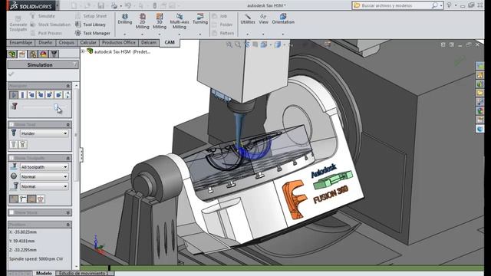Switch to the Diseño tab

pyautogui.click(x=45, y=43)
